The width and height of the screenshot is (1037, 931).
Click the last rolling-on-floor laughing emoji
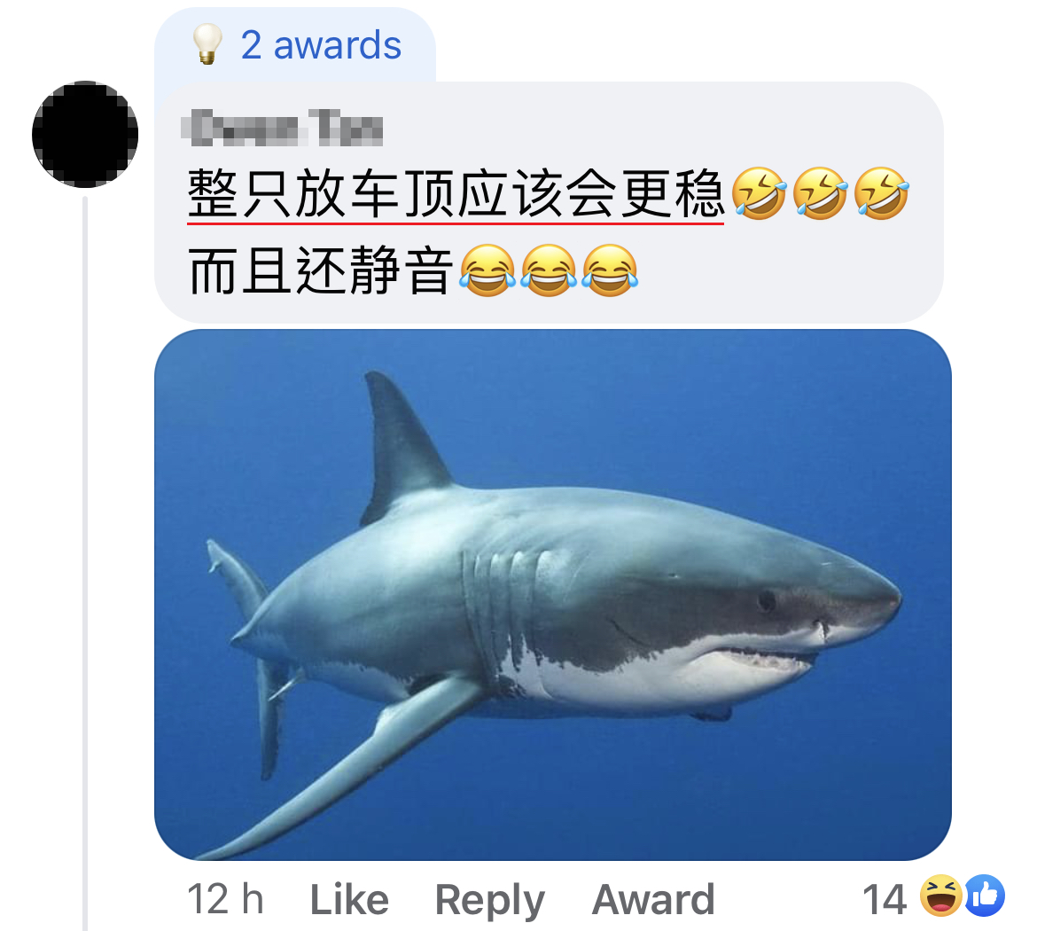[882, 193]
